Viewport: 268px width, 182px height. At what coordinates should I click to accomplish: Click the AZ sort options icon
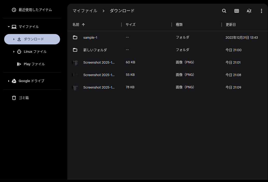[249, 11]
